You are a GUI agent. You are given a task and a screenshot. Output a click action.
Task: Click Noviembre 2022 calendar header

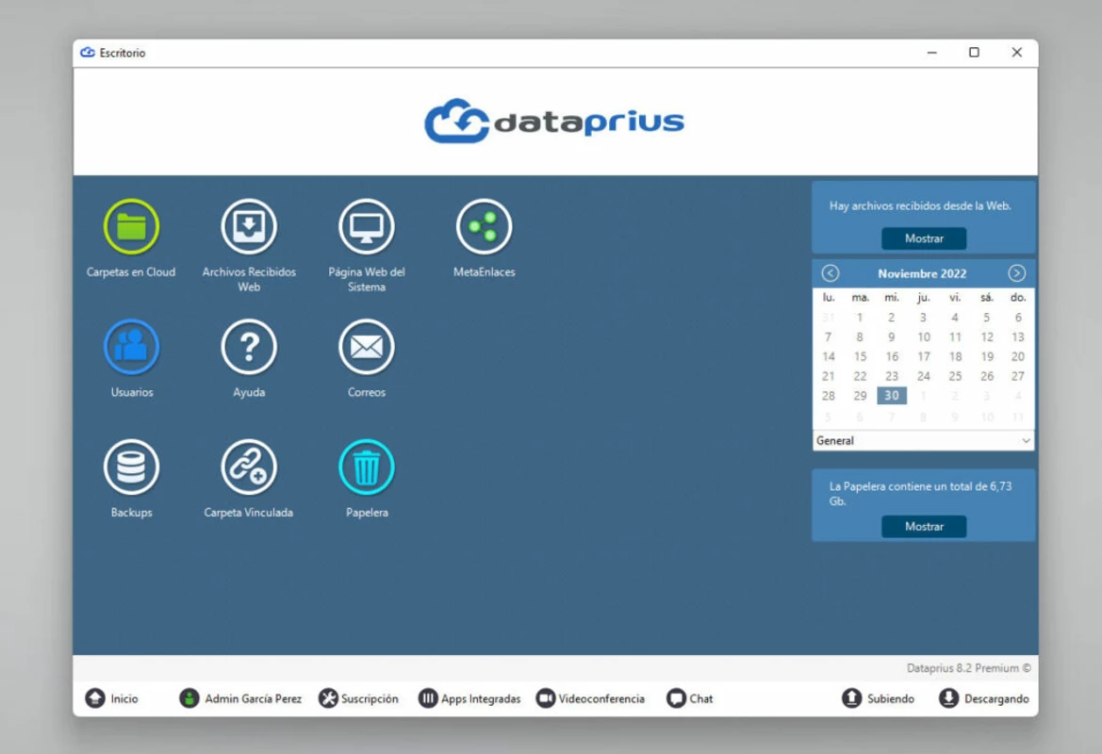[x=922, y=273]
